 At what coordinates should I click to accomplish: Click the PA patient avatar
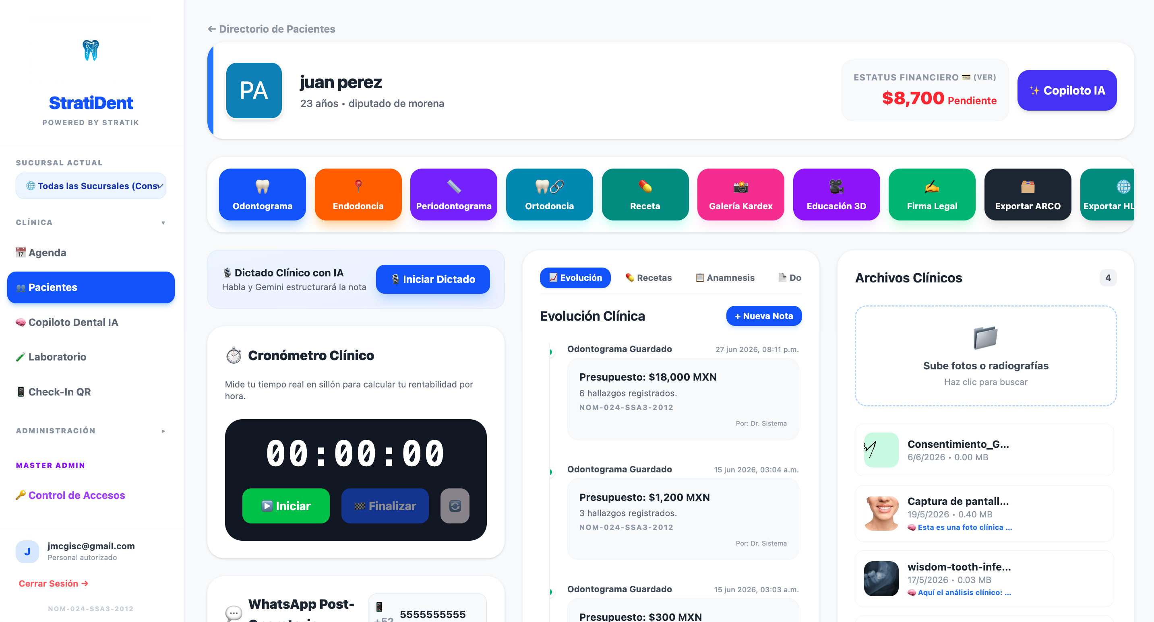pyautogui.click(x=254, y=91)
